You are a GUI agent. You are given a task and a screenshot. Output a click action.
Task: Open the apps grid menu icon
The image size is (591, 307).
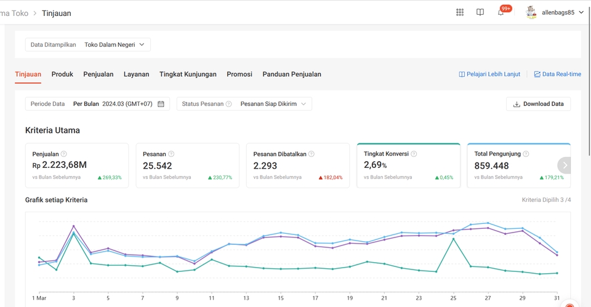coord(460,12)
